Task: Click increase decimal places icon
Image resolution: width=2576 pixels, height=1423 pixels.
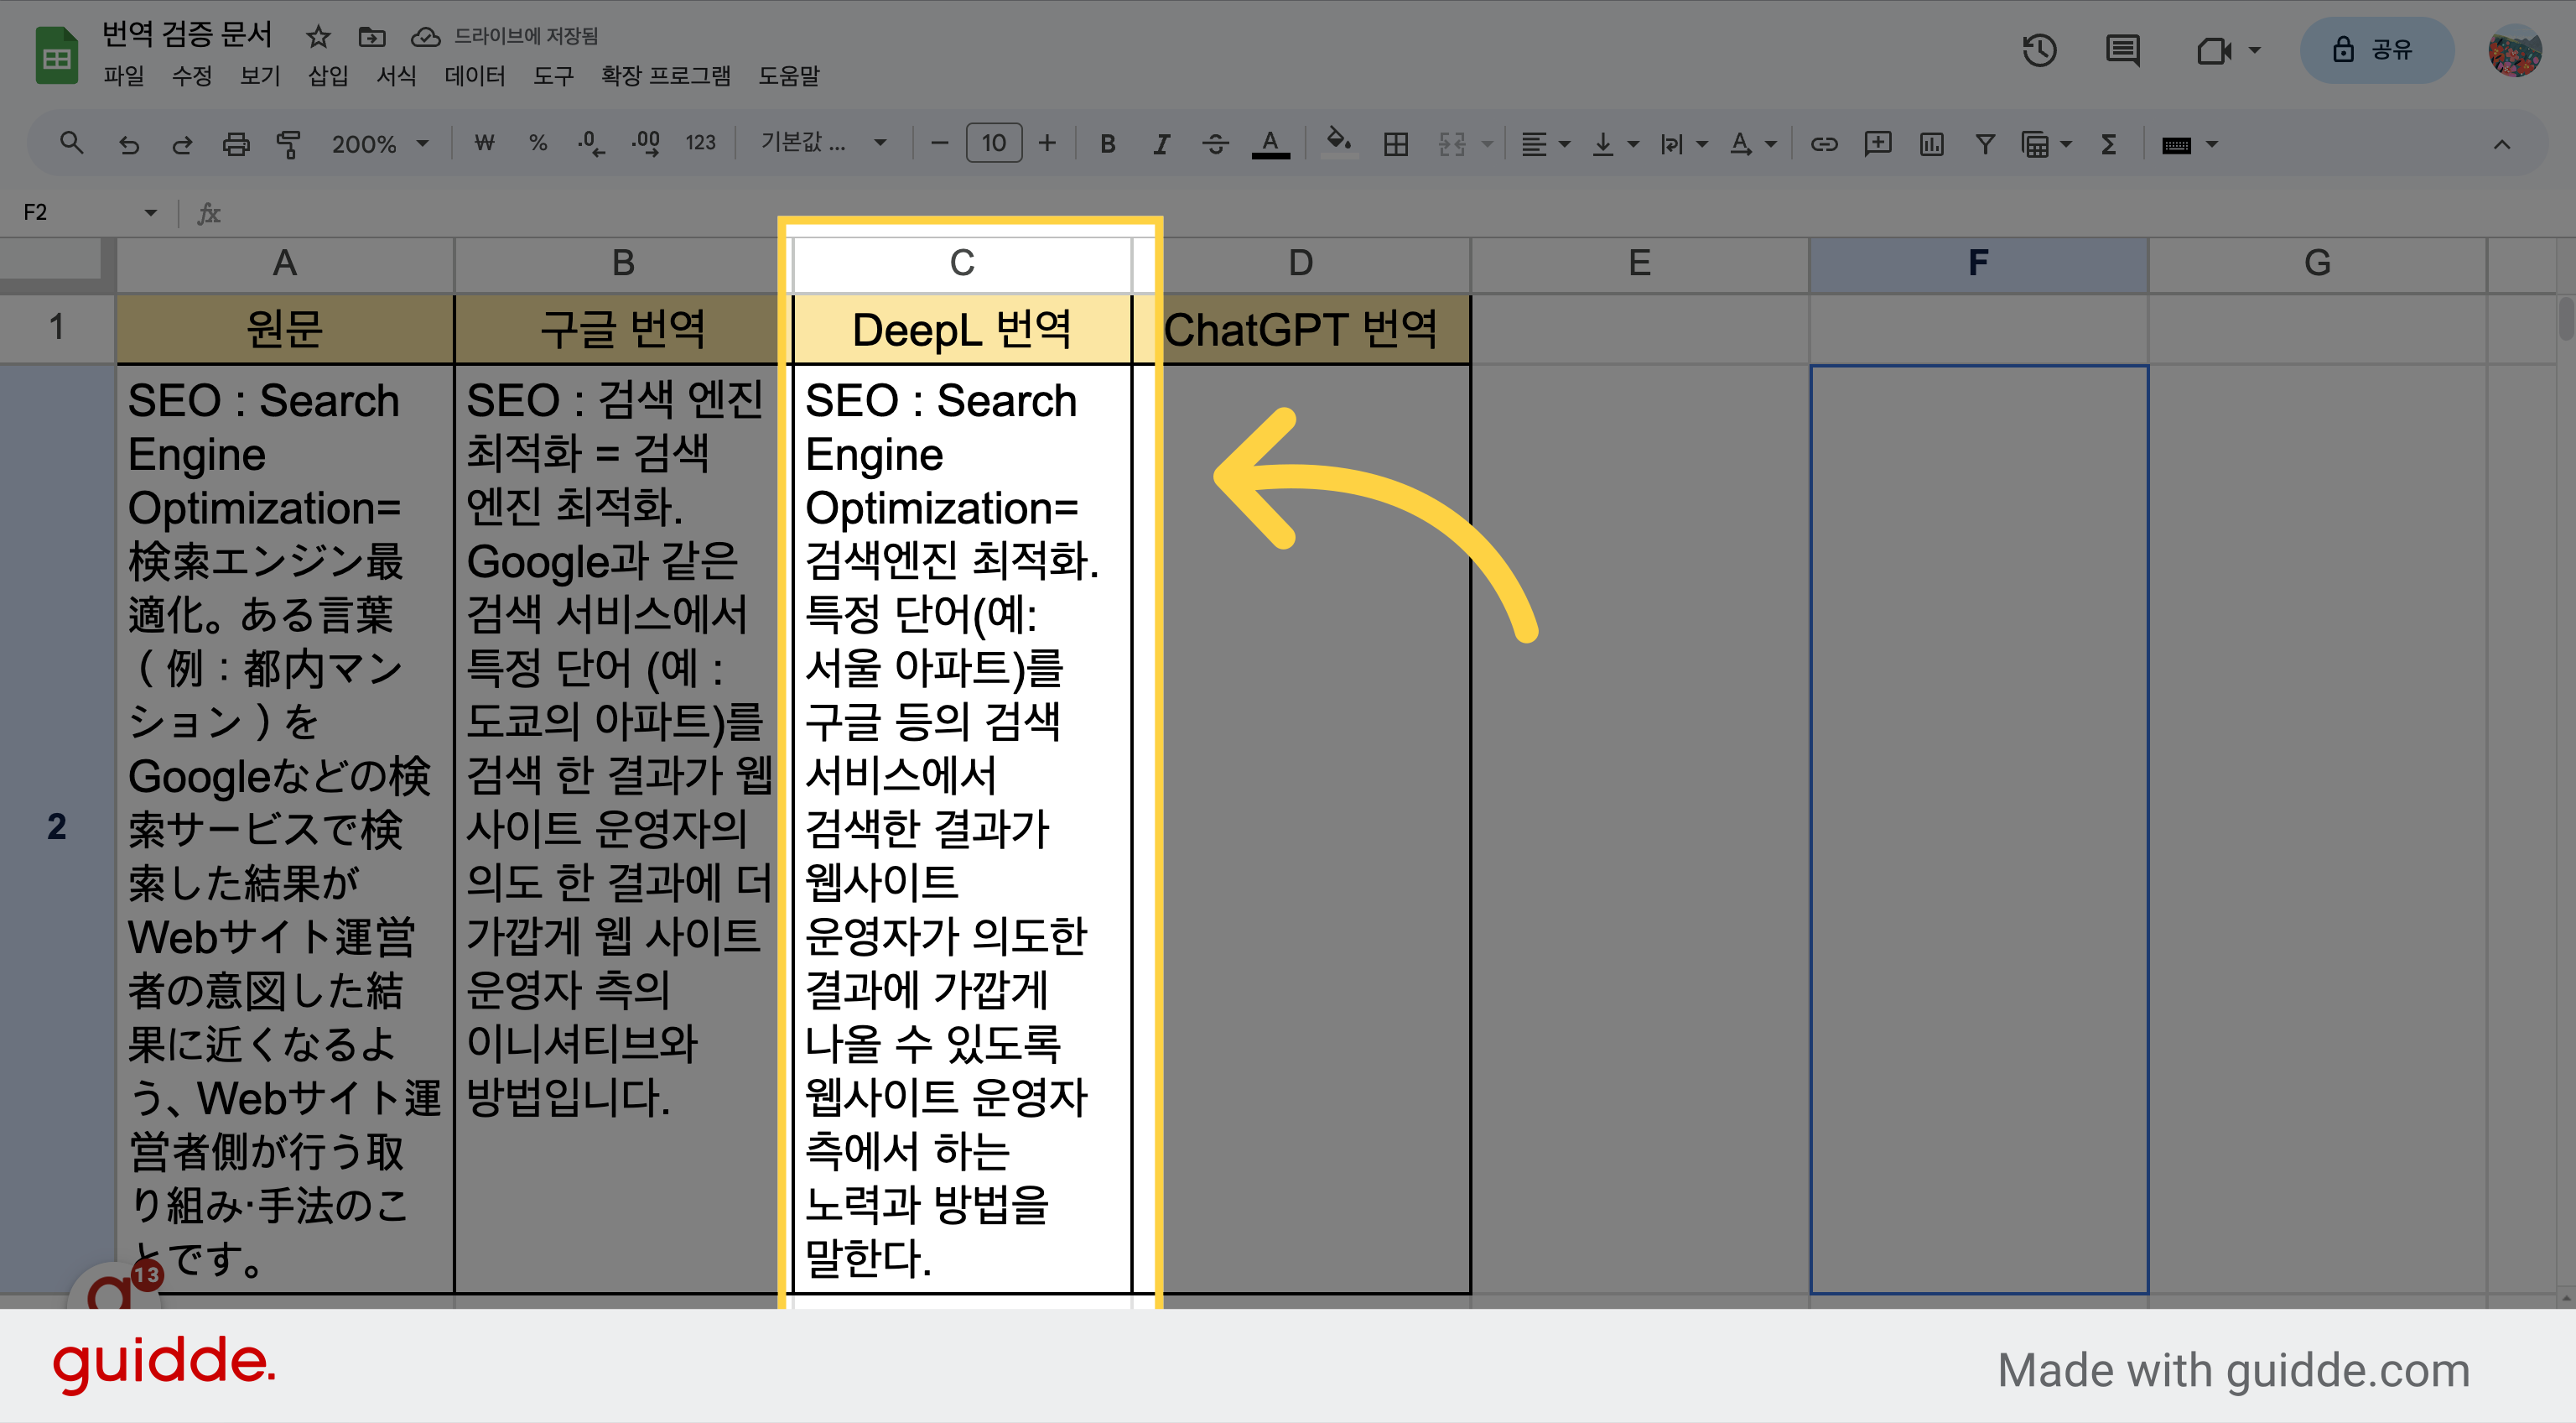Action: coord(646,143)
